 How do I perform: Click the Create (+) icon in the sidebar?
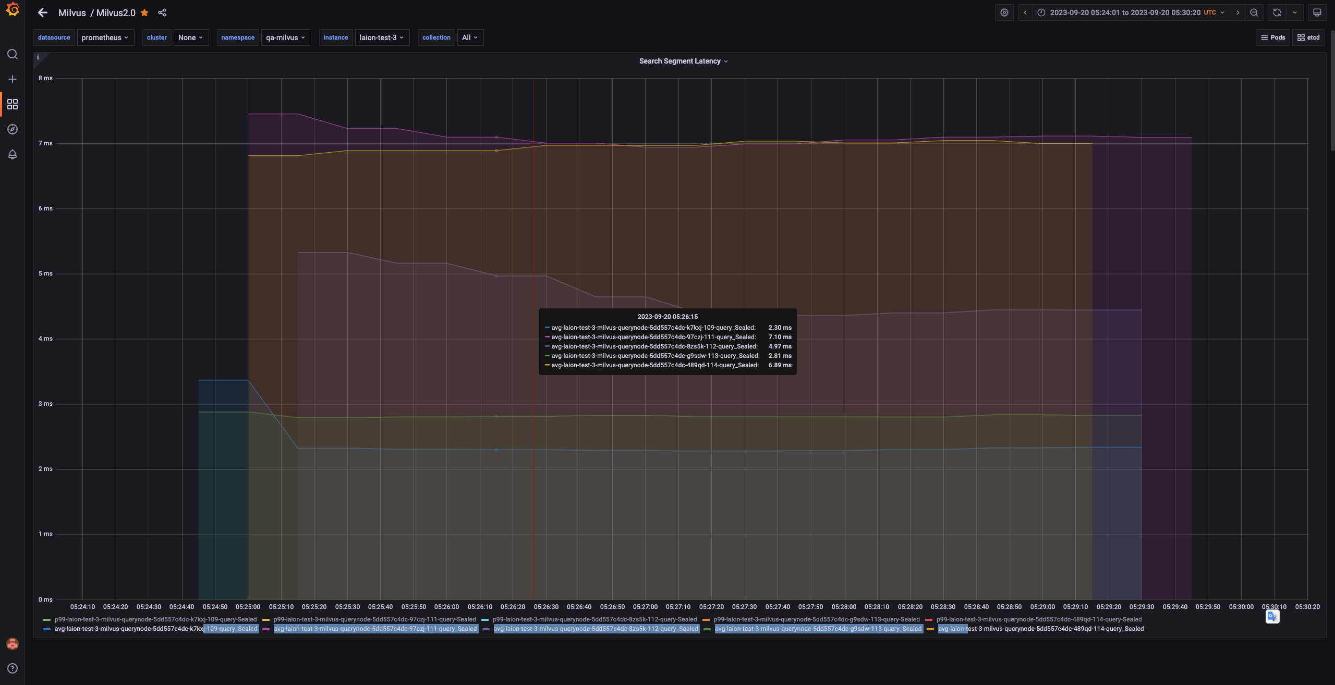(x=13, y=79)
